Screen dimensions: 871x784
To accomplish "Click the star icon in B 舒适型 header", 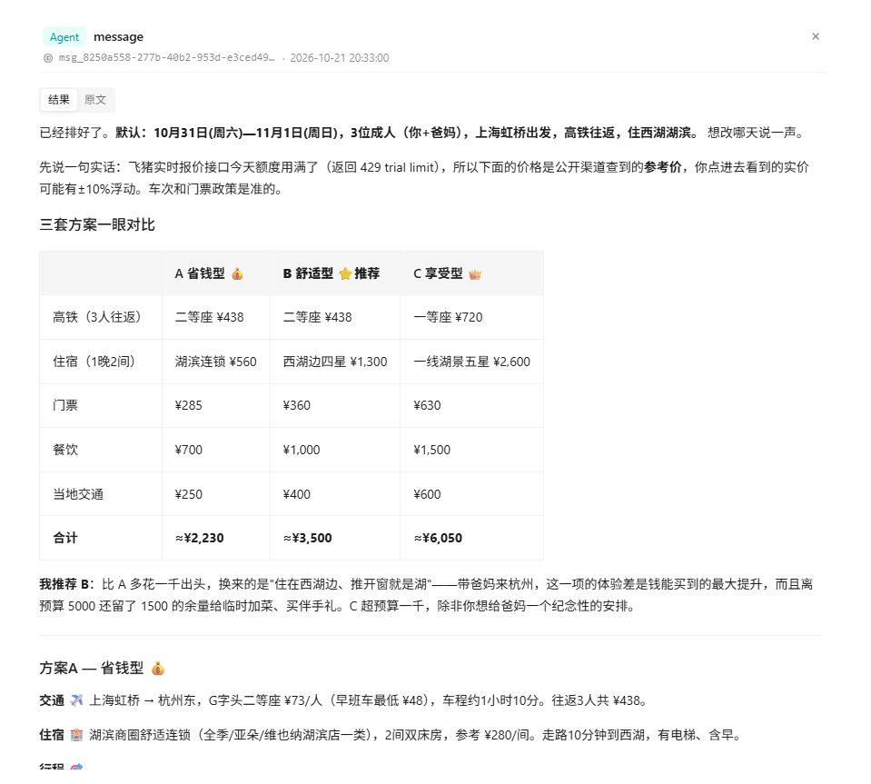I will [345, 273].
